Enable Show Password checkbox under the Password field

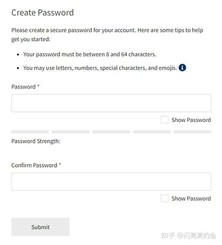click(165, 120)
